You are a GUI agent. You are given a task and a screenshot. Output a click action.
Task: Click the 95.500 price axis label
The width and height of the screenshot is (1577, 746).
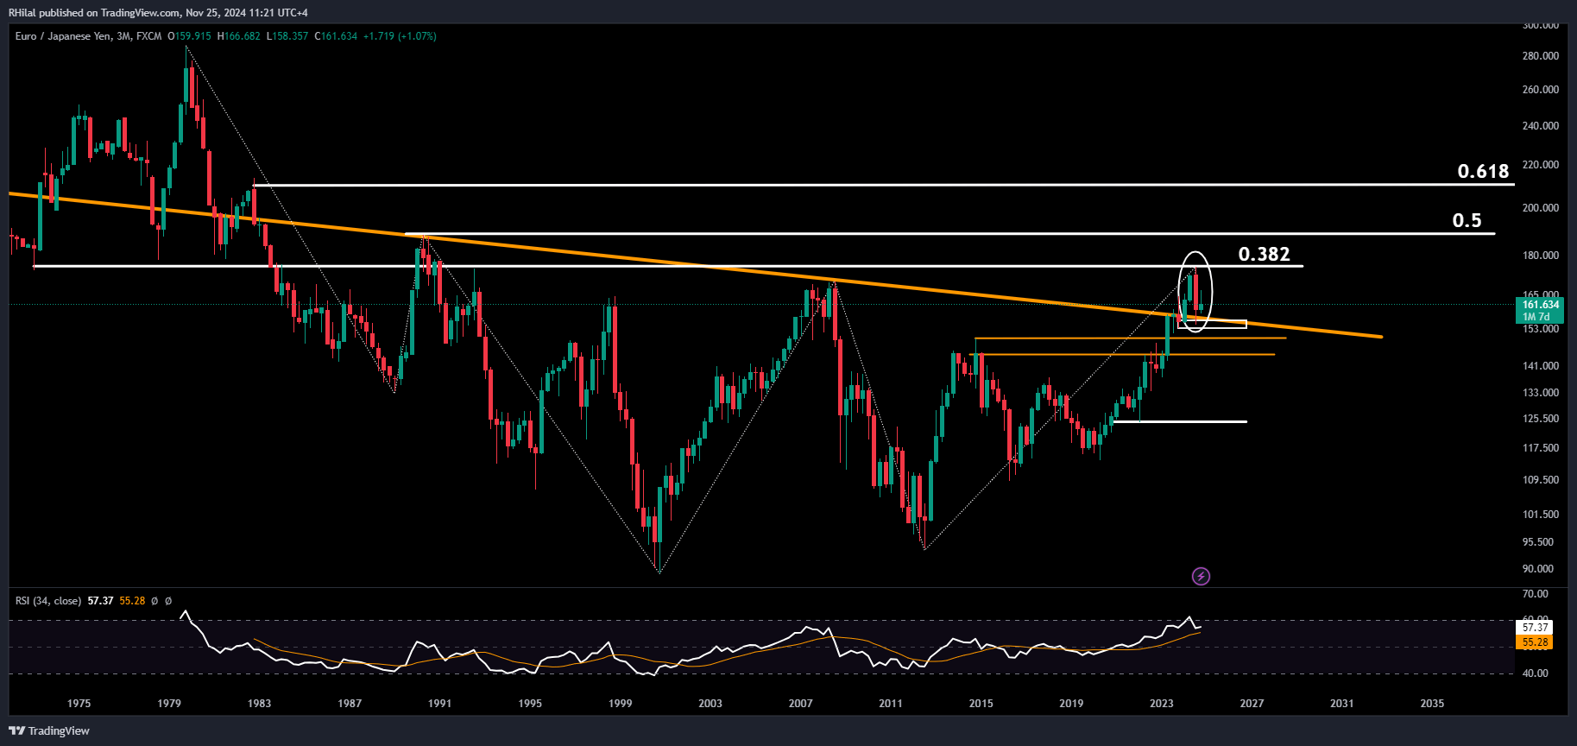coord(1538,542)
